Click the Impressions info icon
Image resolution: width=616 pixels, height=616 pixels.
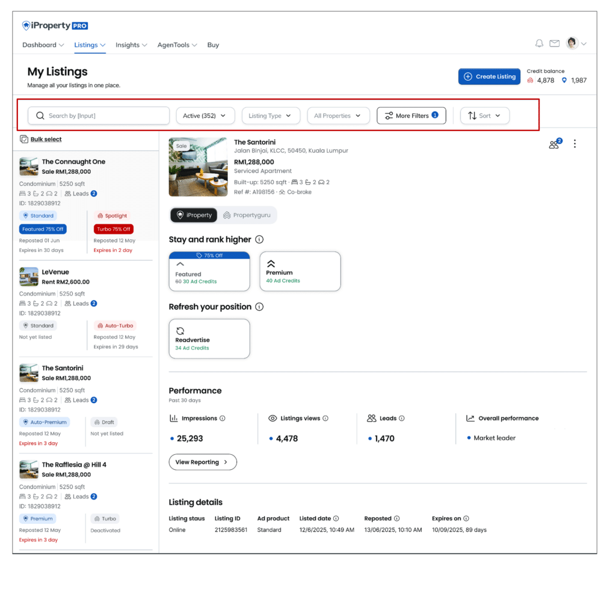pyautogui.click(x=223, y=419)
